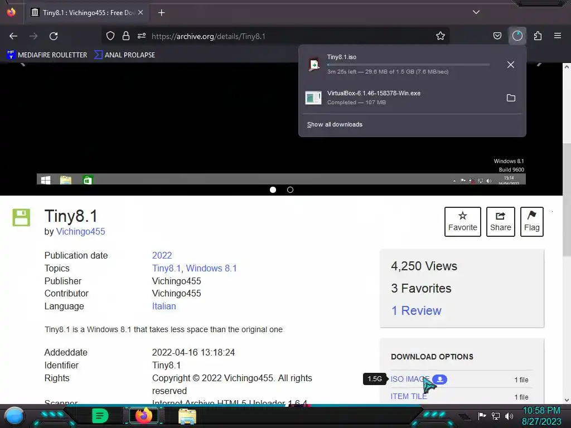This screenshot has height=428, width=571.
Task: Toggle the downloads panel toolbar button
Action: pos(517,36)
